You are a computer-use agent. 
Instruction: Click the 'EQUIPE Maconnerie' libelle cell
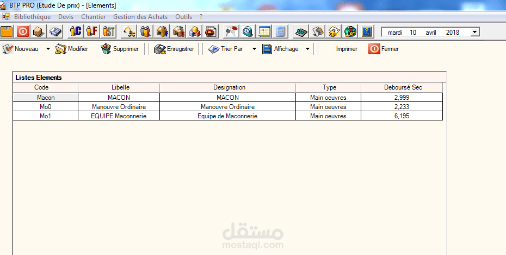coord(119,116)
